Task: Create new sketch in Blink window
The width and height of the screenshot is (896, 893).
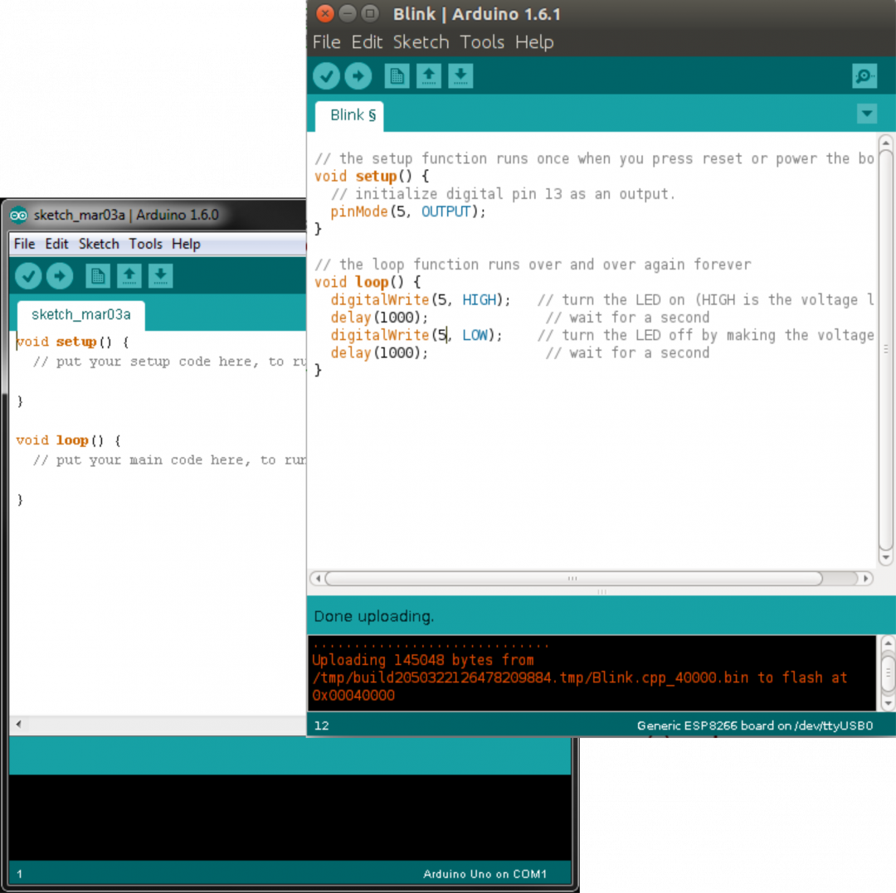Action: 397,76
